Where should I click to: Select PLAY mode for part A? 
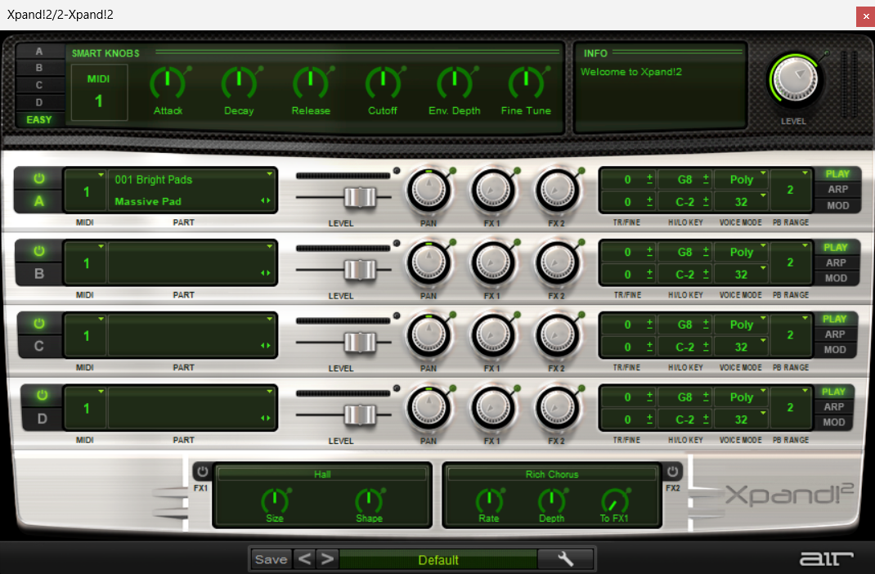click(837, 174)
